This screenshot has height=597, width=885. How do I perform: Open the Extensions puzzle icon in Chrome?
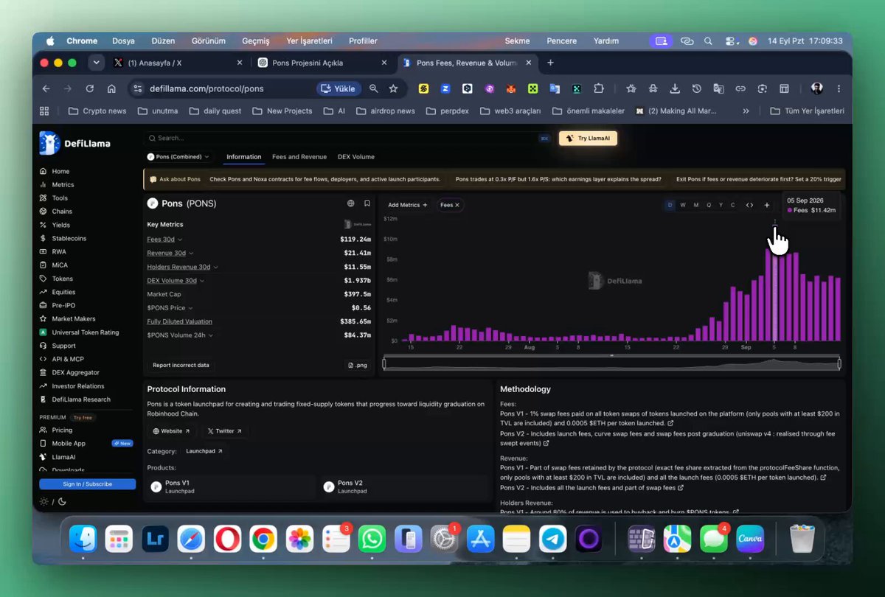click(599, 88)
